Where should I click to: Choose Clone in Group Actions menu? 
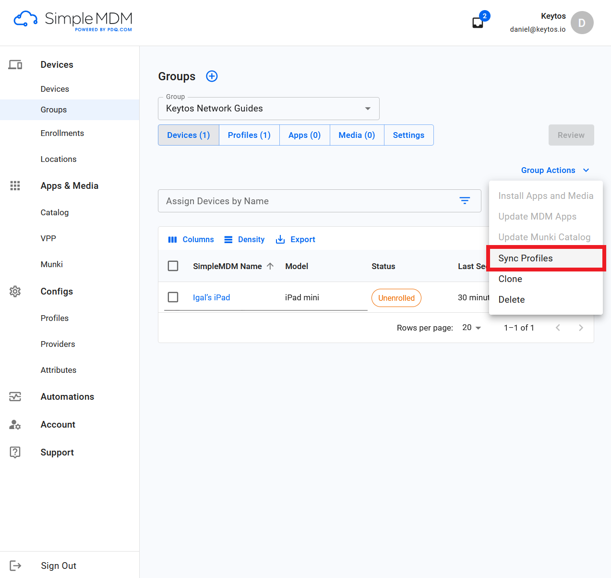546,279
